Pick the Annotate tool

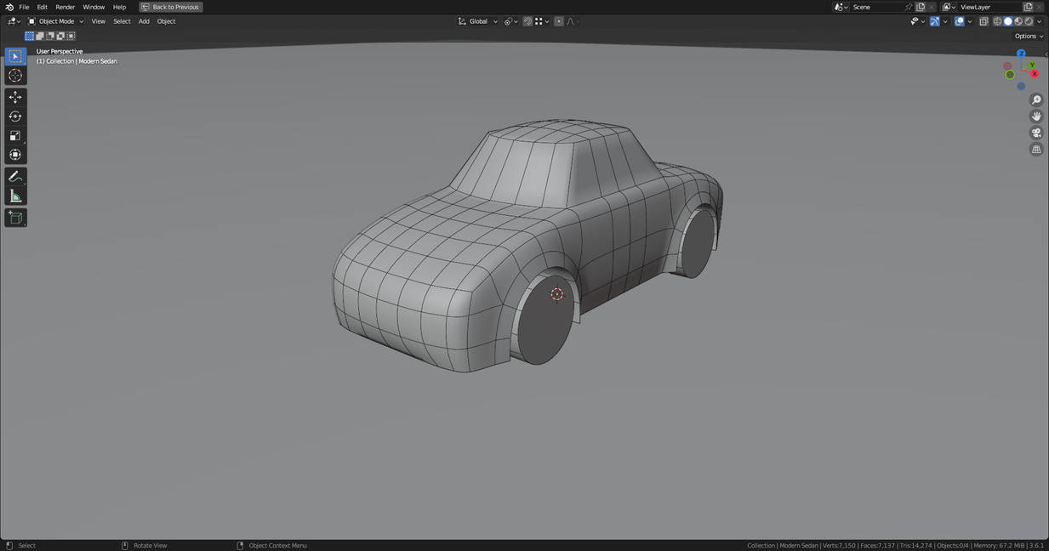(15, 177)
